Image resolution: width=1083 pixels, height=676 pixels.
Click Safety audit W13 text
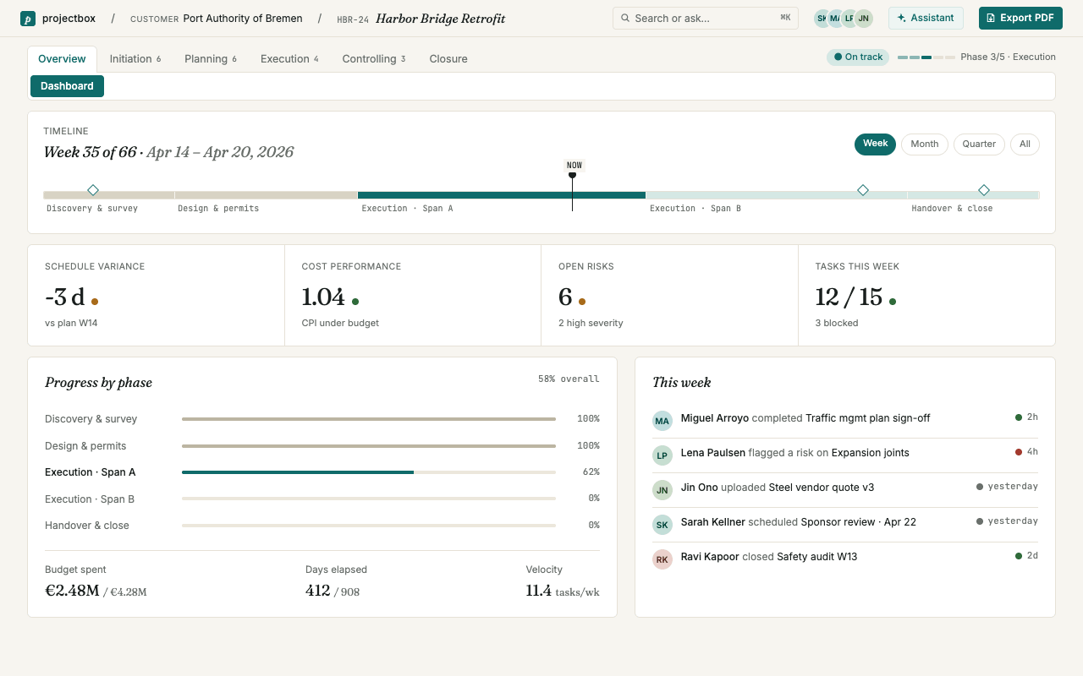(x=817, y=557)
